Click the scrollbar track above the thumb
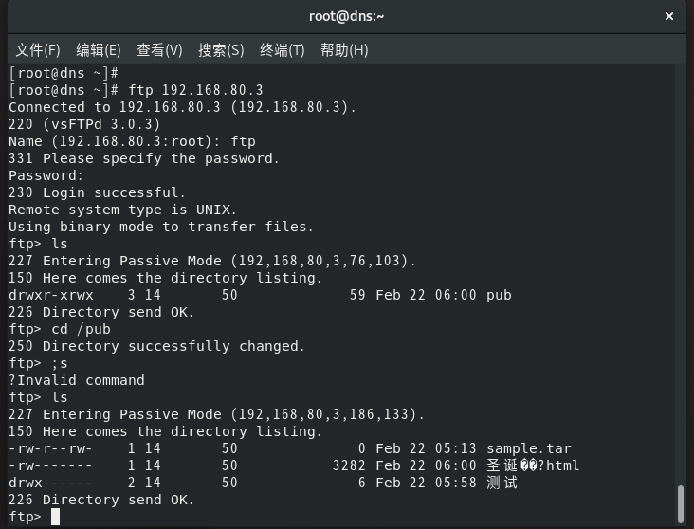 pyautogui.click(x=681, y=275)
